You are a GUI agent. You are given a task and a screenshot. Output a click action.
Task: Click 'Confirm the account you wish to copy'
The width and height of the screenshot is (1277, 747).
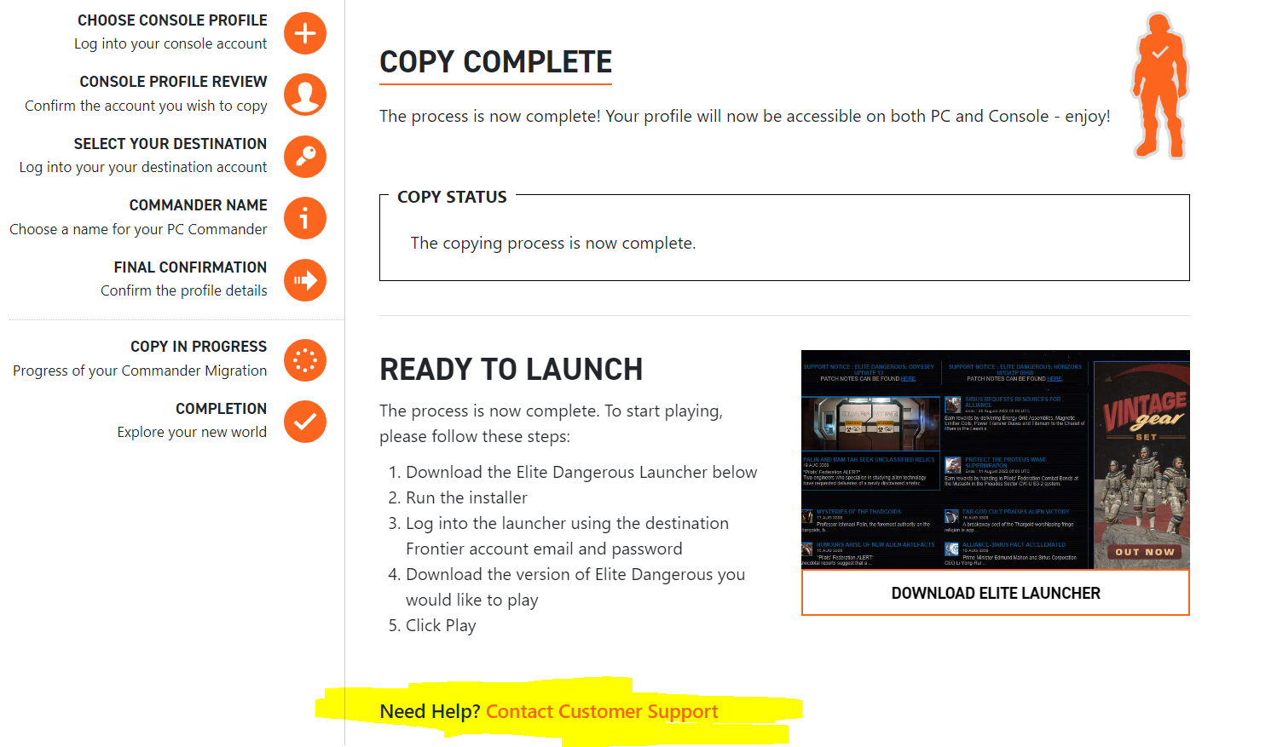tap(146, 106)
